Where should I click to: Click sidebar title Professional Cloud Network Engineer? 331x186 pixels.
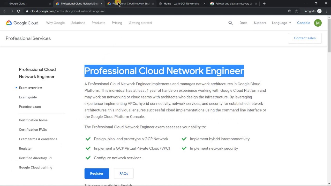pyautogui.click(x=37, y=73)
